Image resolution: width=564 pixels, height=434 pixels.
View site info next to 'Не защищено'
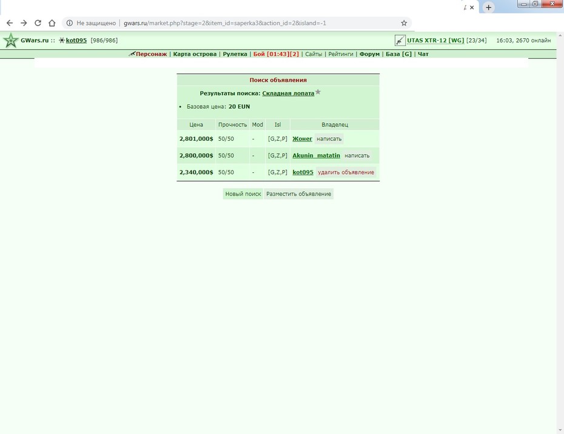point(70,23)
